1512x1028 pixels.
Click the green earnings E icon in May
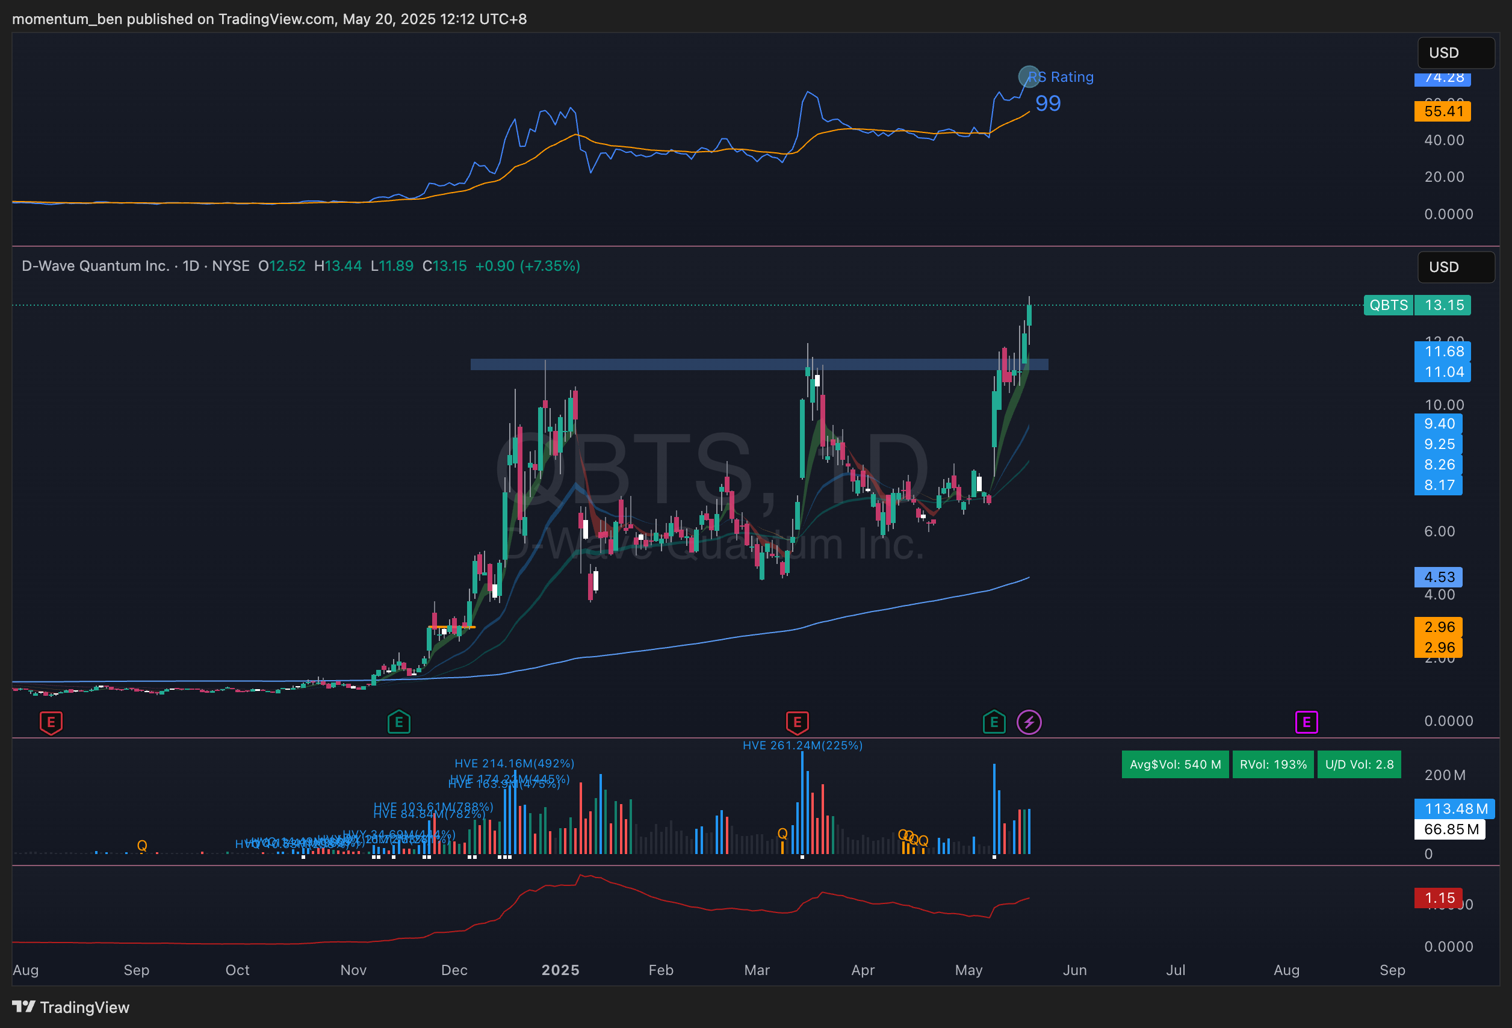[x=994, y=722]
